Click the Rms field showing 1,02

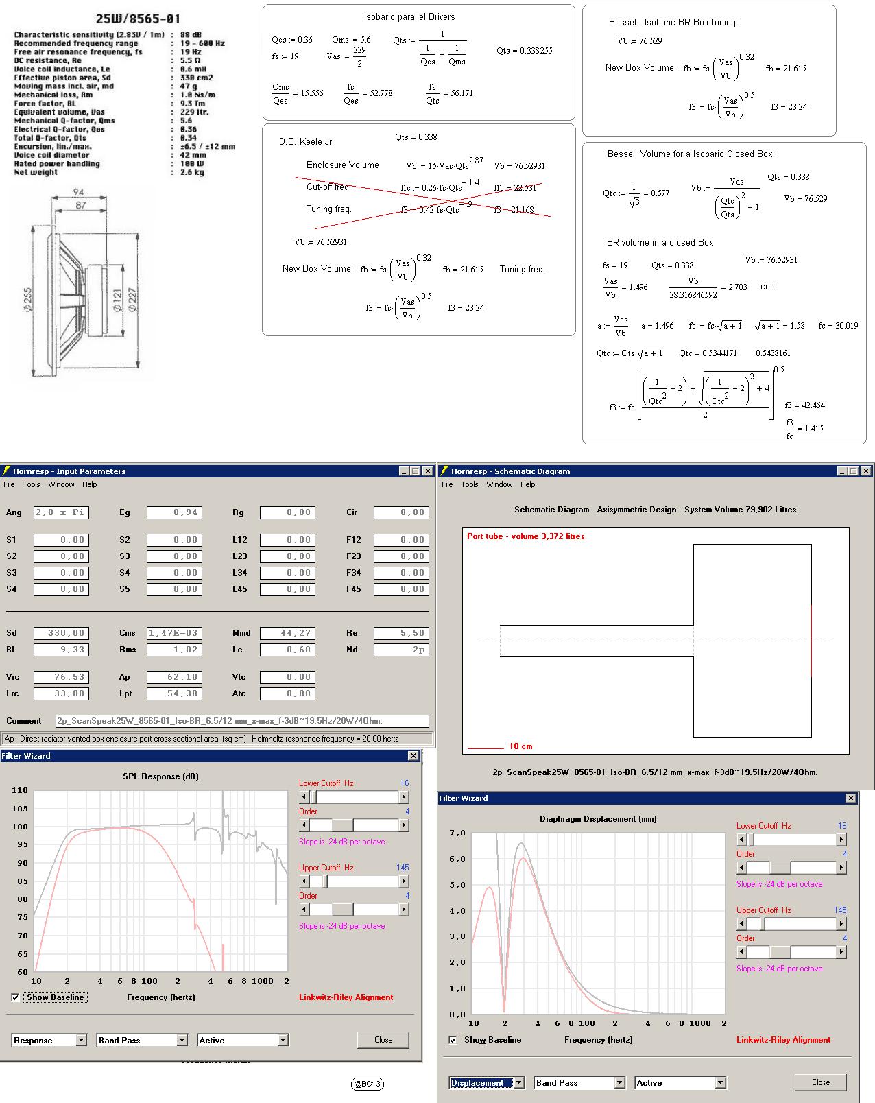175,650
